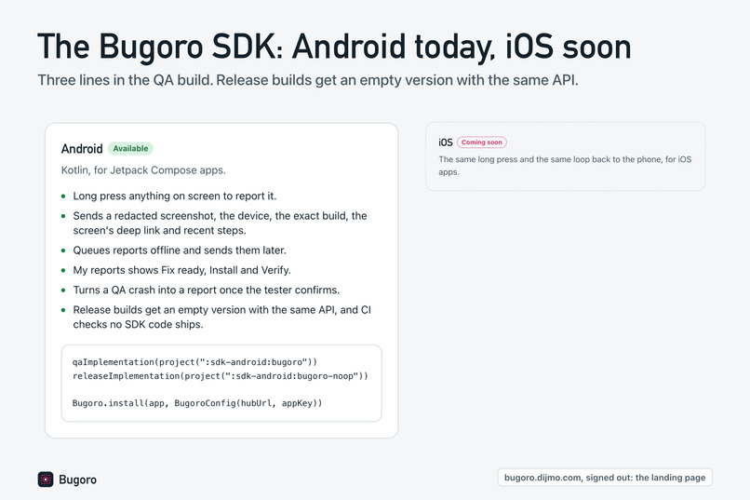The width and height of the screenshot is (750, 500).
Task: Click bullet 'Release builds get an empty version'
Action: tap(222, 317)
